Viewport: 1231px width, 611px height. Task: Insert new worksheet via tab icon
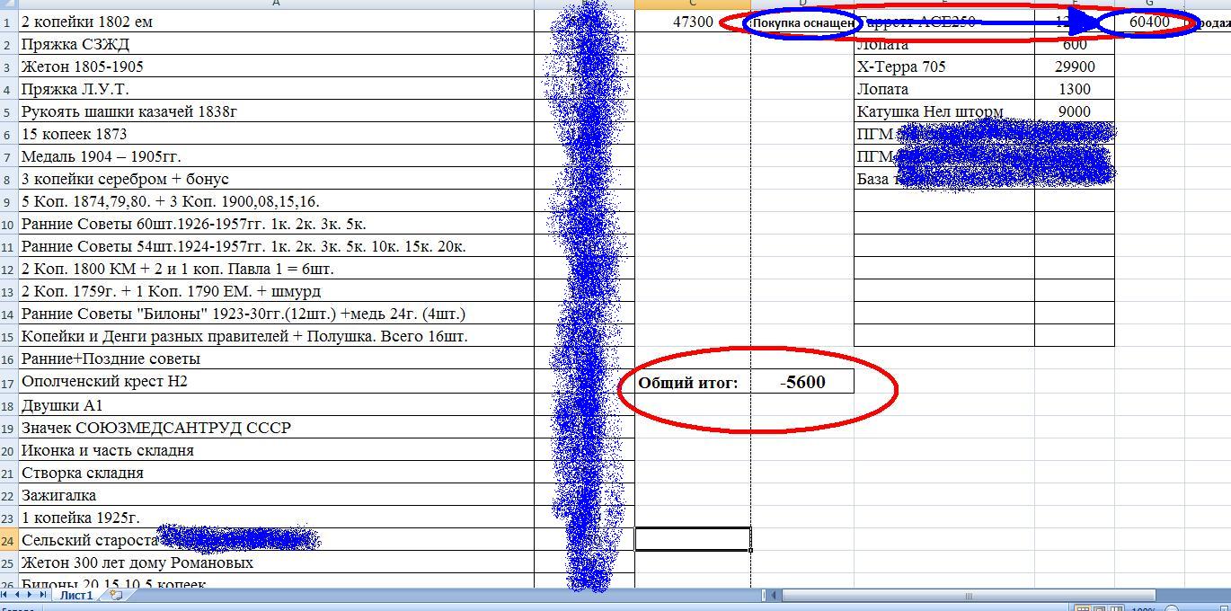click(116, 595)
